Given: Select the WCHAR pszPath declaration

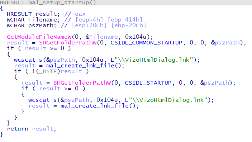Looking at the screenshot, I should (31, 25).
